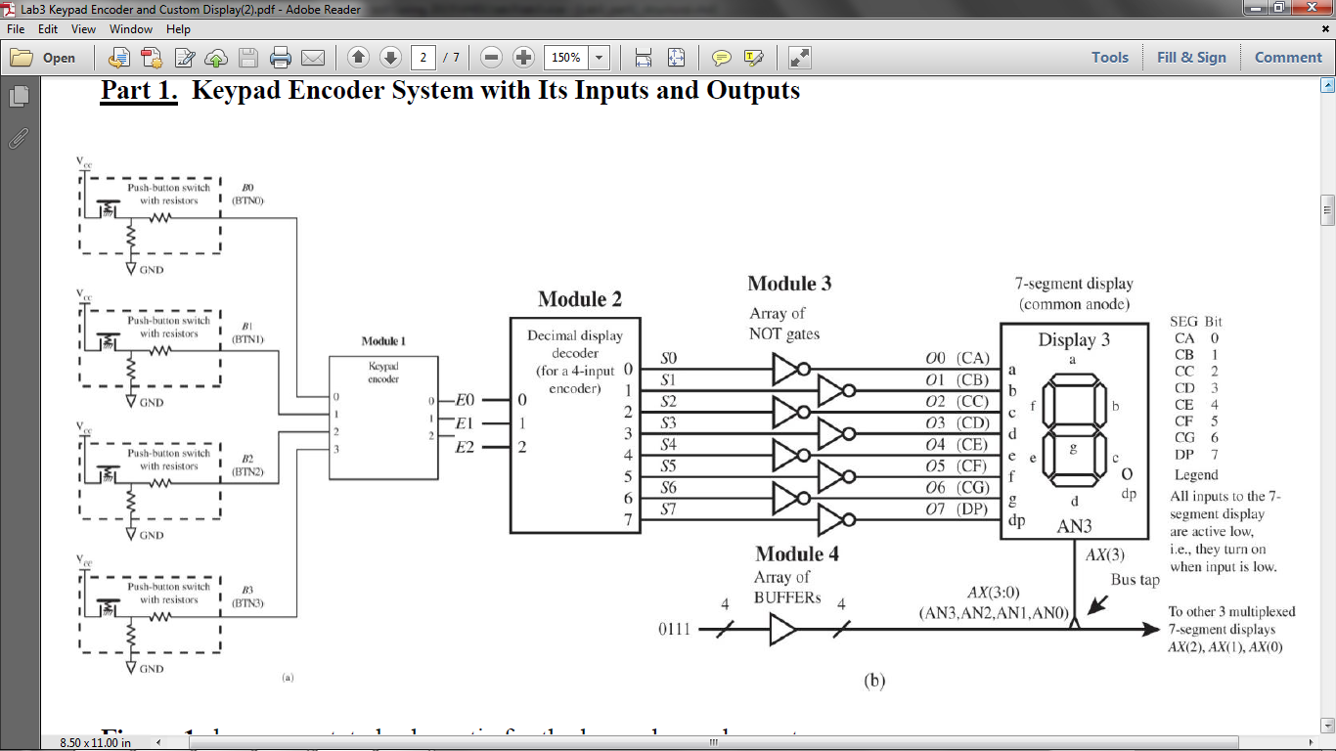The height and width of the screenshot is (751, 1336).
Task: Click the fit width scrolling icon
Action: coord(644,58)
